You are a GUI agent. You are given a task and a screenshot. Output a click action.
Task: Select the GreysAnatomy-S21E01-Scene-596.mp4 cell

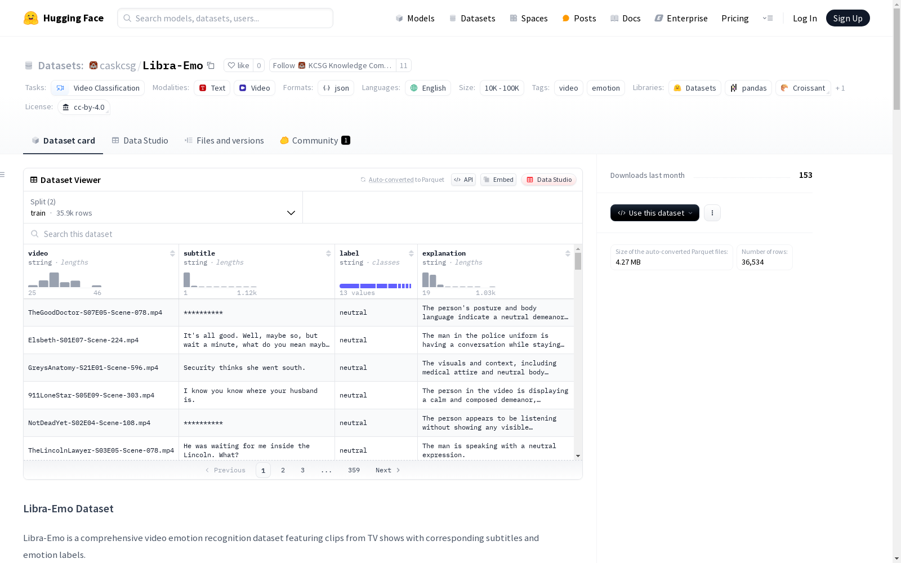pyautogui.click(x=101, y=368)
